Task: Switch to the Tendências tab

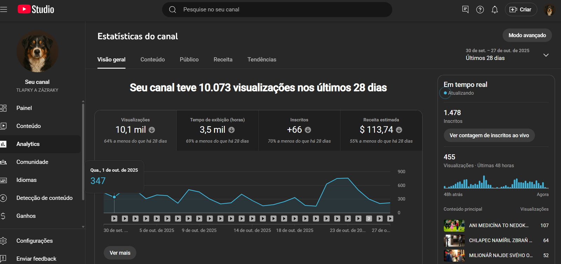Action: (262, 60)
